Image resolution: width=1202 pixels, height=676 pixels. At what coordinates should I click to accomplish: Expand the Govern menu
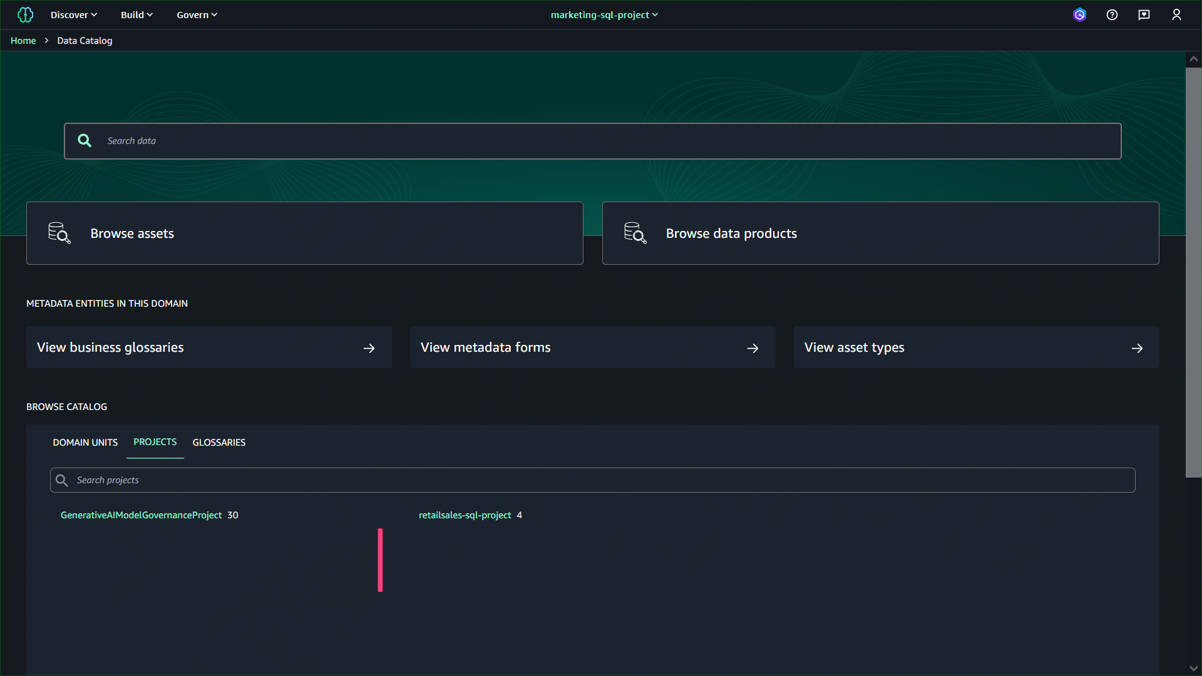click(x=197, y=14)
